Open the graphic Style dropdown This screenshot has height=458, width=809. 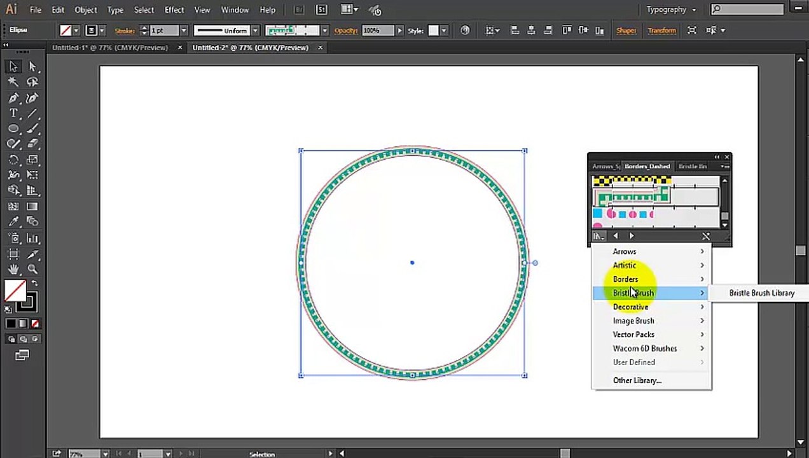pos(444,31)
